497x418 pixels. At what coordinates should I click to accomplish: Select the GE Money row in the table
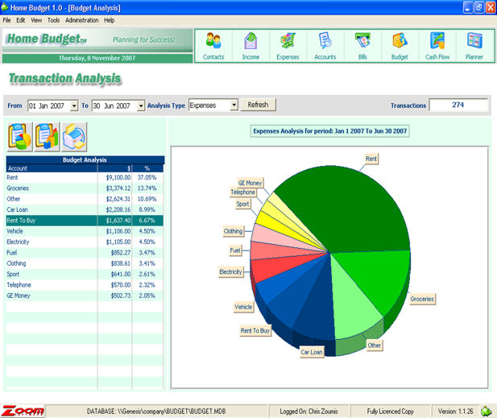click(85, 296)
